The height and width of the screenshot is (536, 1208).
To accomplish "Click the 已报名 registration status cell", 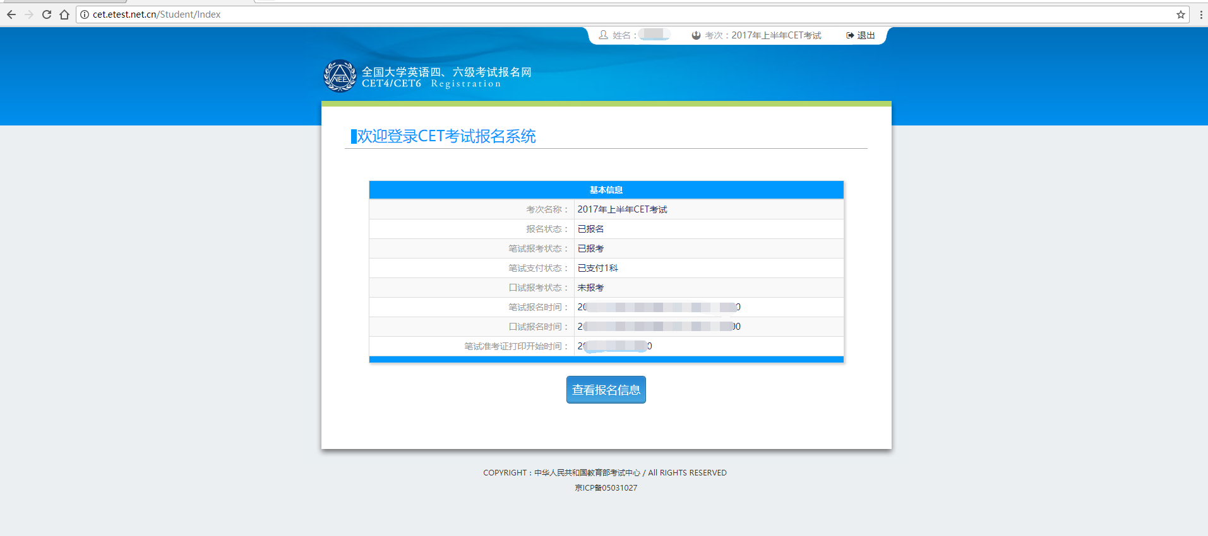I will pyautogui.click(x=590, y=229).
